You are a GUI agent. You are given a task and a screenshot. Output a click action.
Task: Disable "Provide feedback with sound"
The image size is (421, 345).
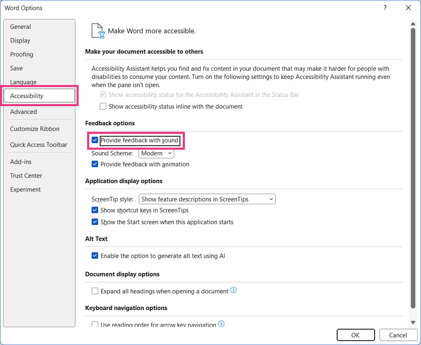[x=95, y=140]
